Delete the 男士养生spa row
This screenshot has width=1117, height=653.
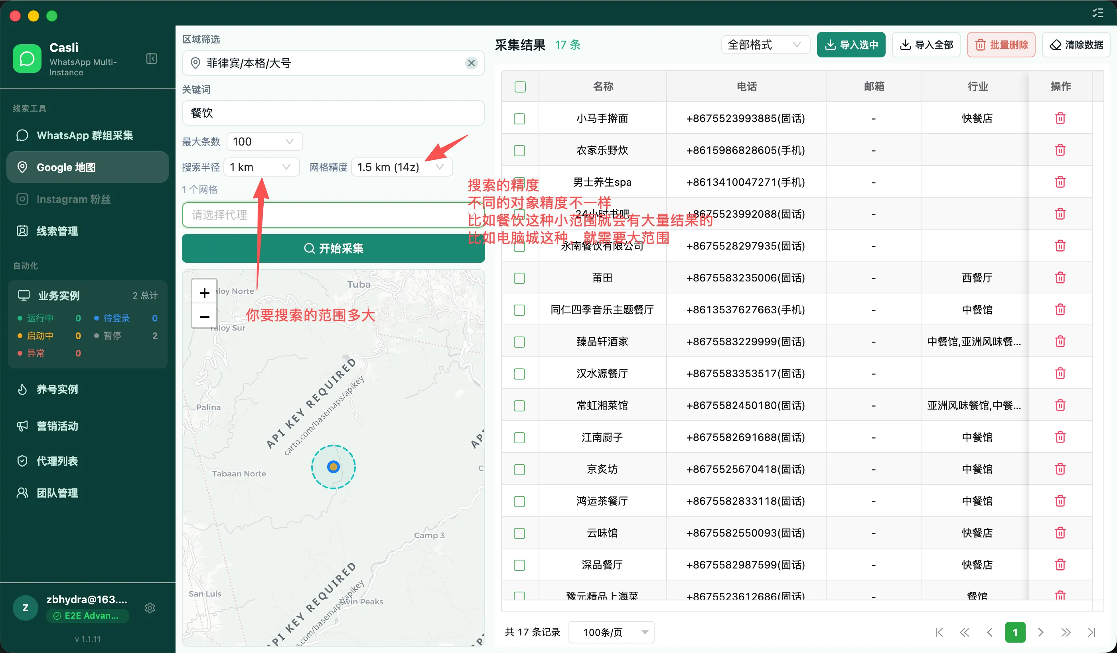pyautogui.click(x=1060, y=182)
